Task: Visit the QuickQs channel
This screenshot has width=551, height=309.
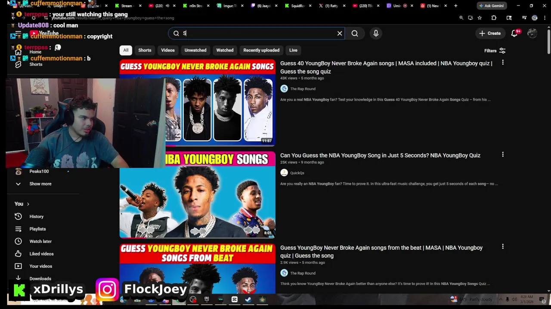Action: click(x=297, y=173)
